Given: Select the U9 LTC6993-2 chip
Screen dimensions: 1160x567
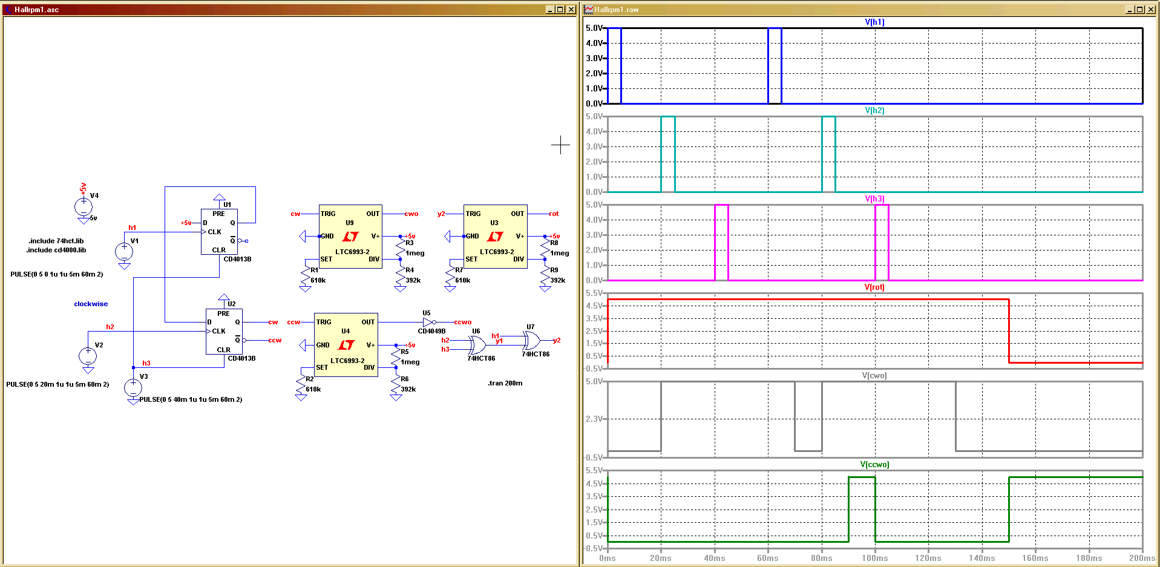Looking at the screenshot, I should click(x=350, y=237).
